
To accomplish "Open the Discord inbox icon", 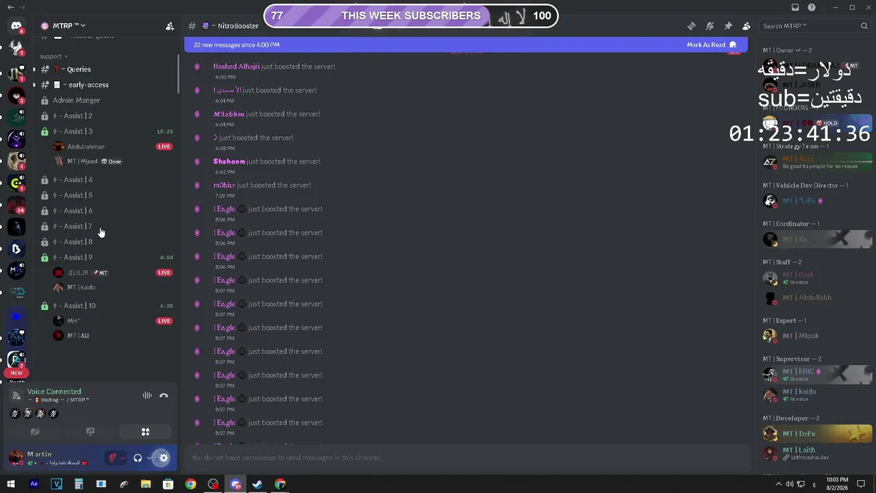I will click(795, 8).
